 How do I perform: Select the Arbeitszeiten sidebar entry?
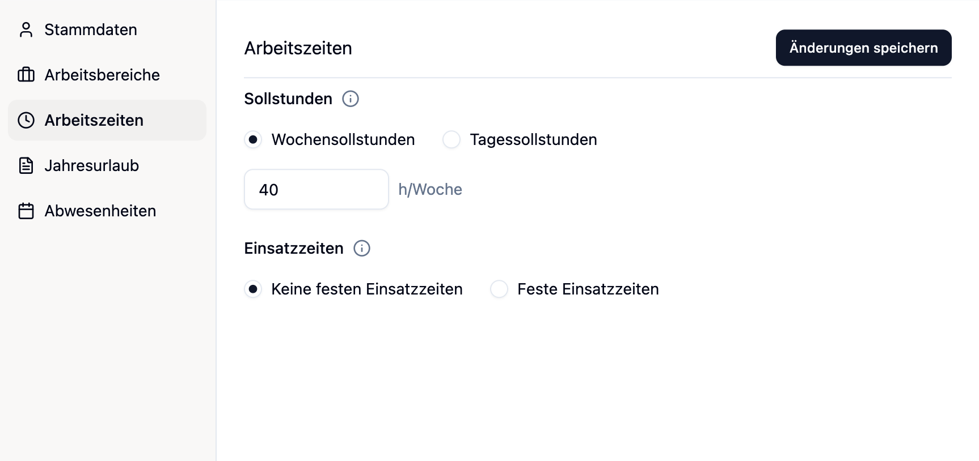tap(94, 120)
